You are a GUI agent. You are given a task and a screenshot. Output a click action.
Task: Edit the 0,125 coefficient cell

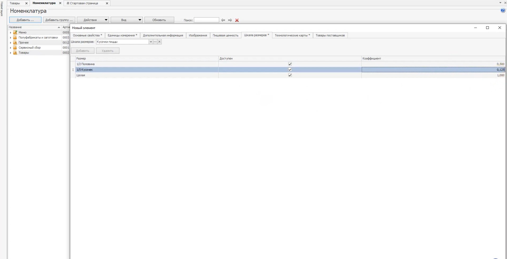coord(433,69)
